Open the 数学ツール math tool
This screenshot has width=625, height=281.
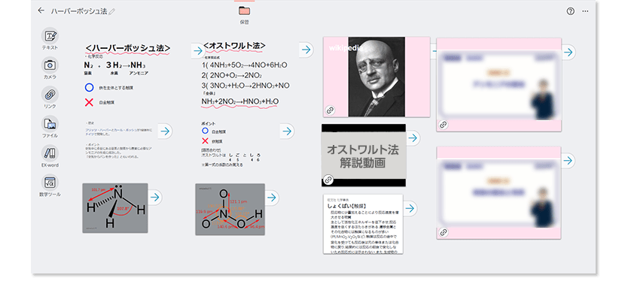50,186
